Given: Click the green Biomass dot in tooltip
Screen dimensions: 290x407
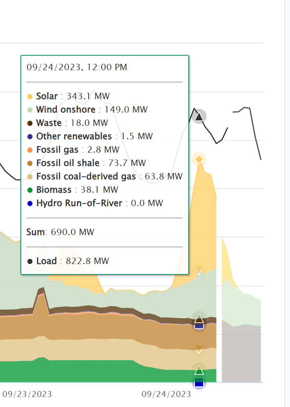Looking at the screenshot, I should point(30,190).
